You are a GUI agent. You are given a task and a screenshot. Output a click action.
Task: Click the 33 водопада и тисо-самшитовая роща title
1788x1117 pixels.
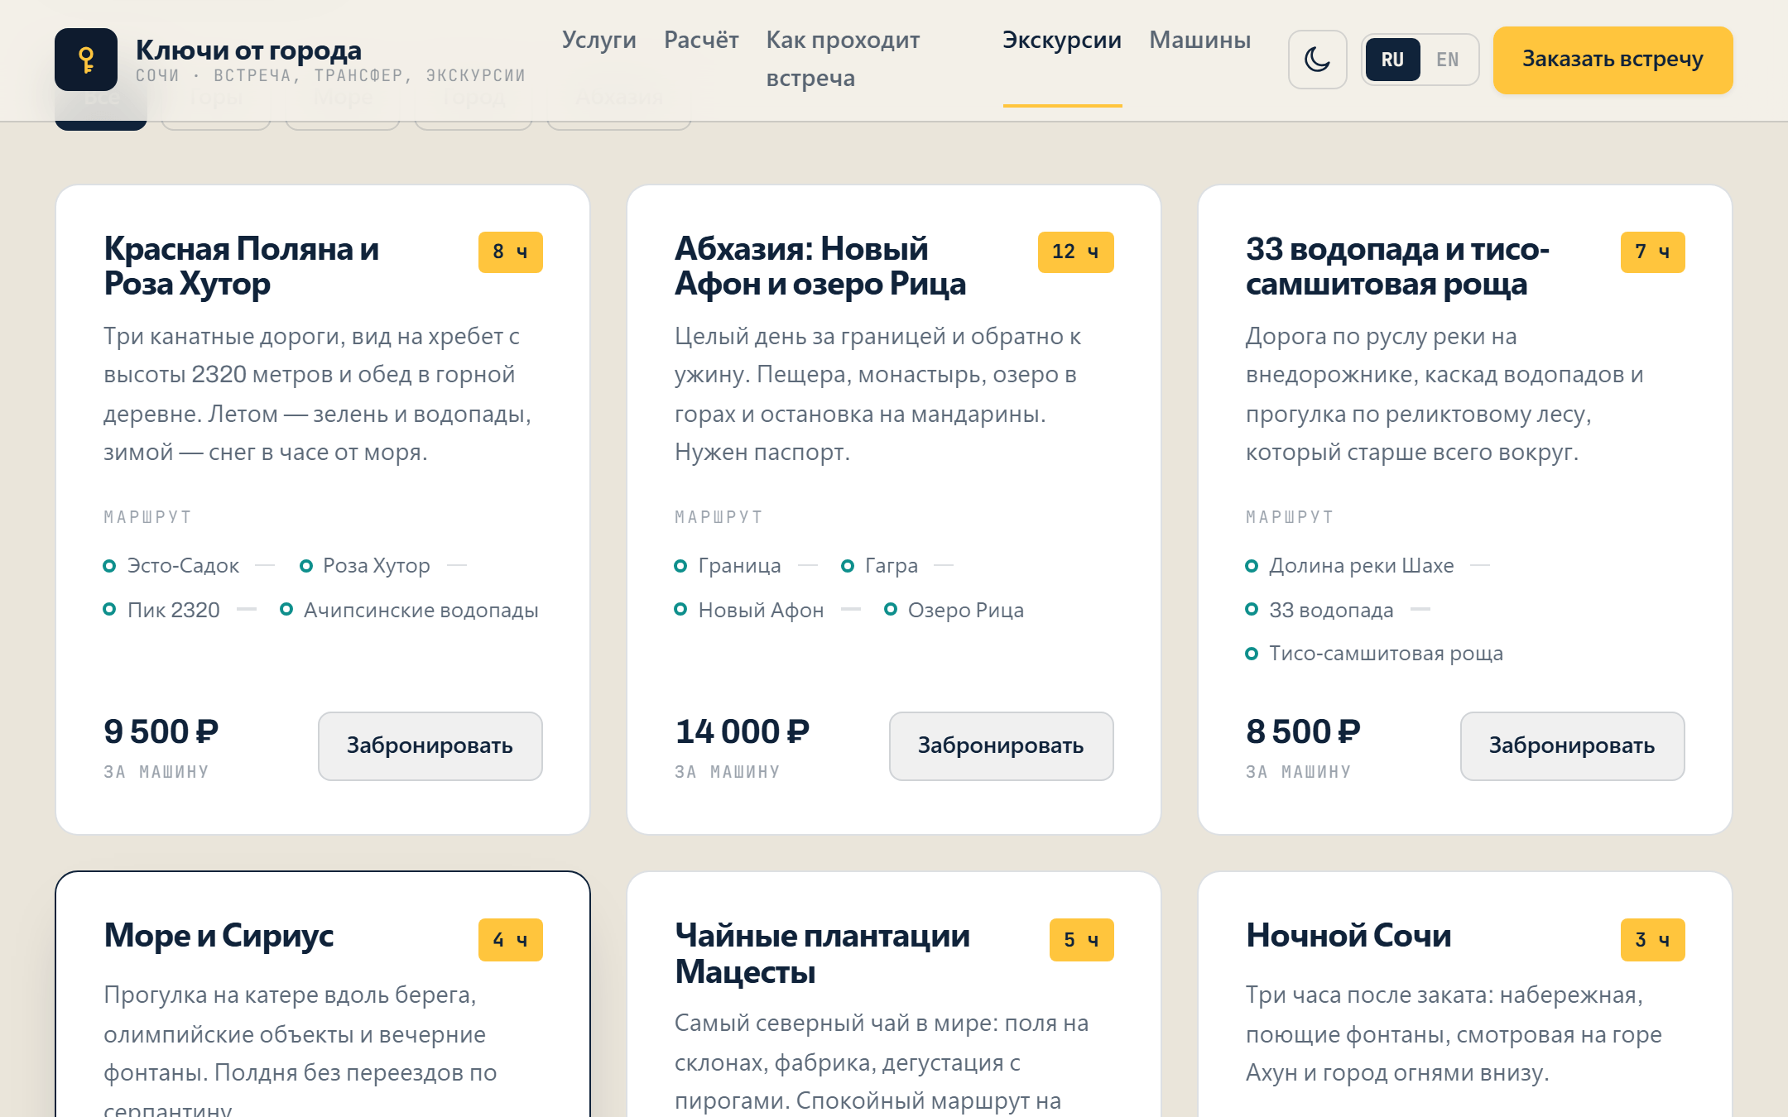1397,266
